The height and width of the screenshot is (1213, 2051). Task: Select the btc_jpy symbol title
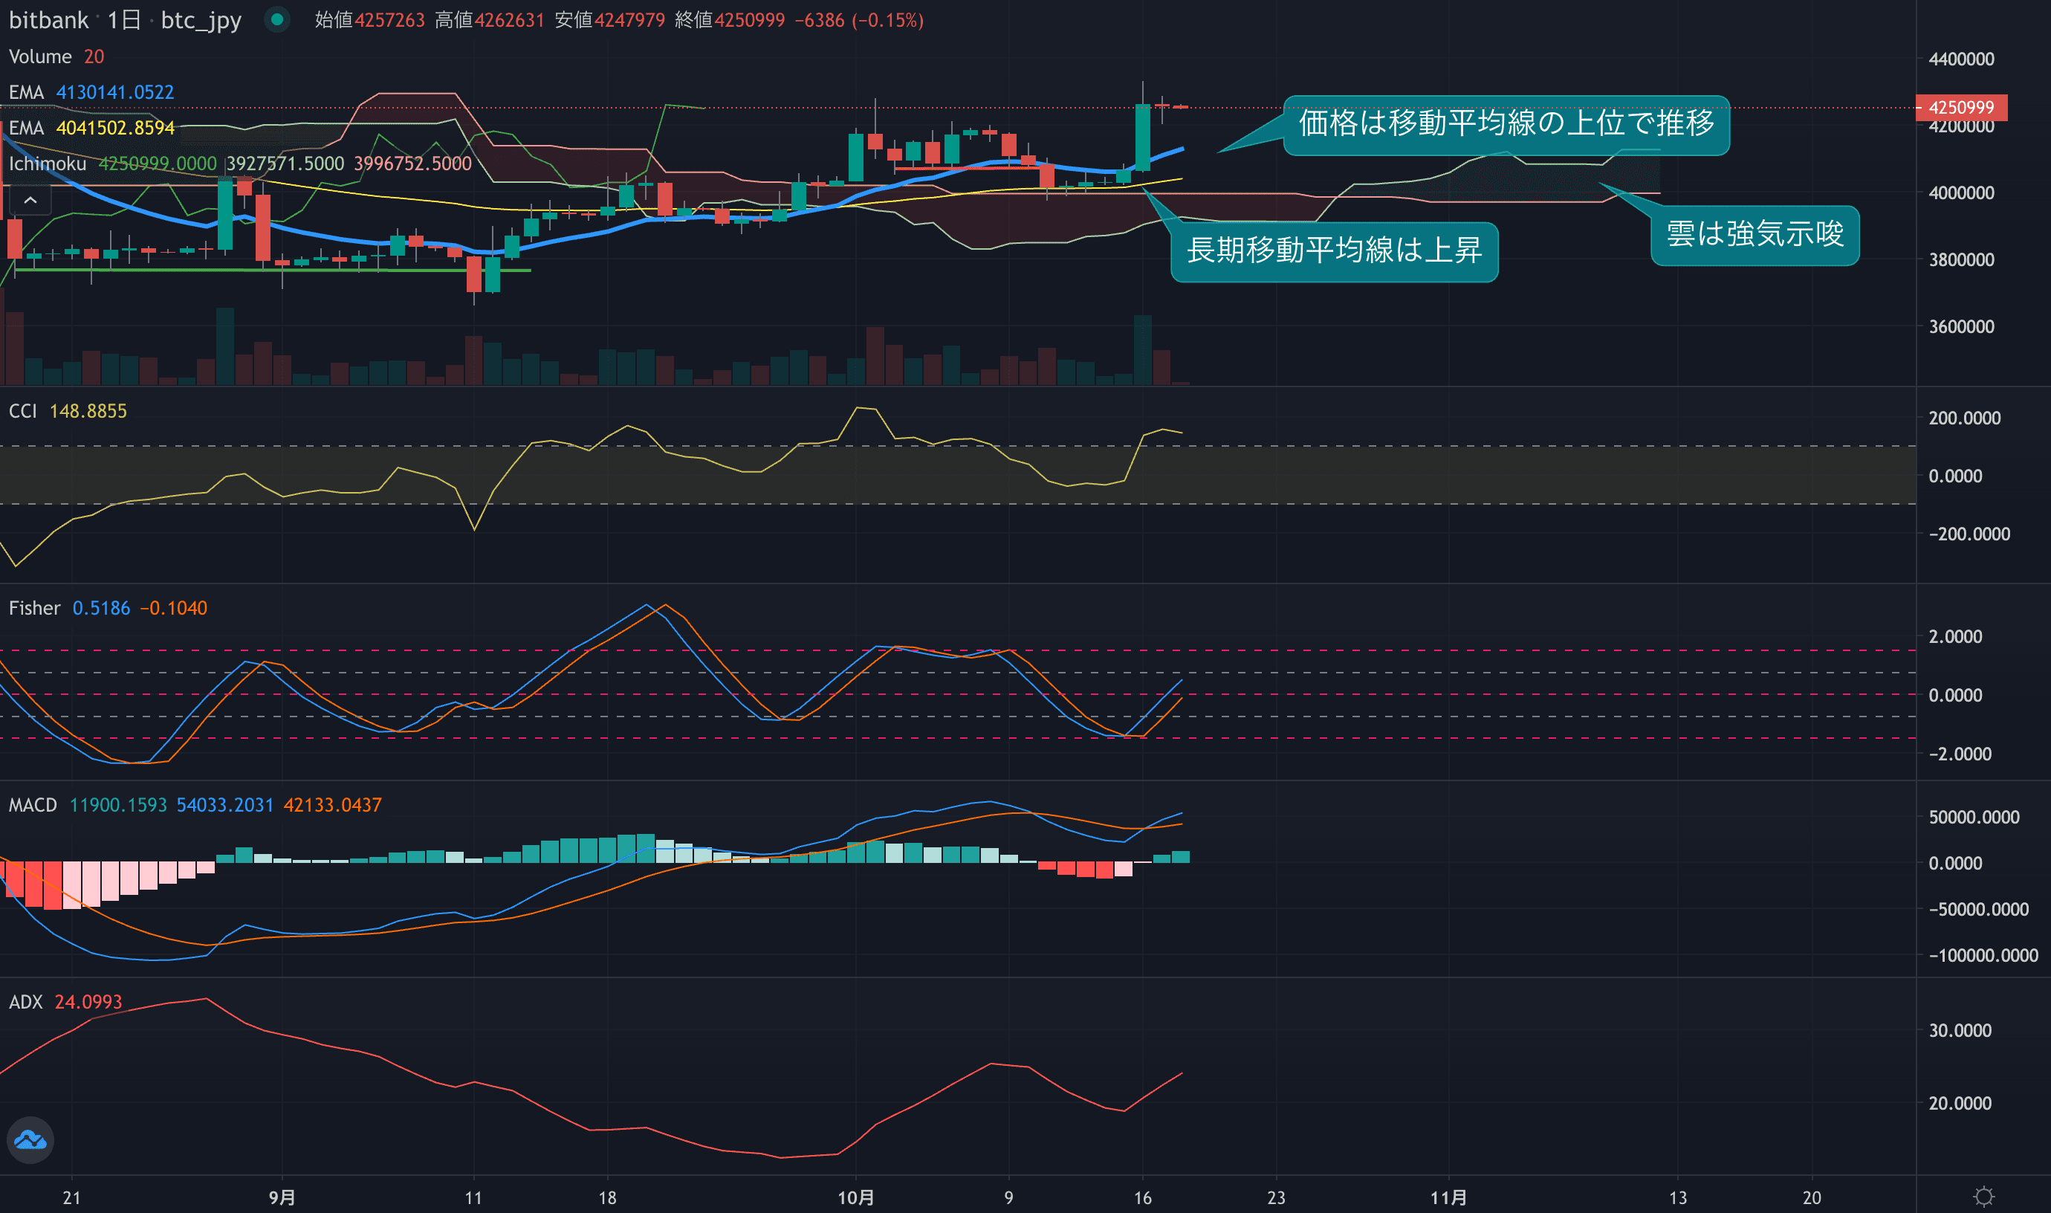click(201, 19)
